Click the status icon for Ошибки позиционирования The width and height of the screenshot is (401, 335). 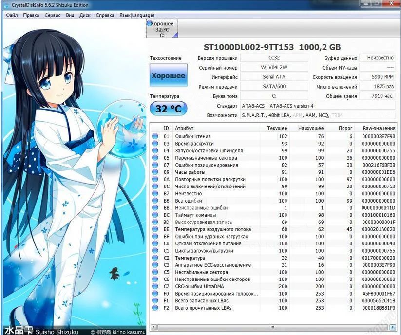tap(155, 165)
